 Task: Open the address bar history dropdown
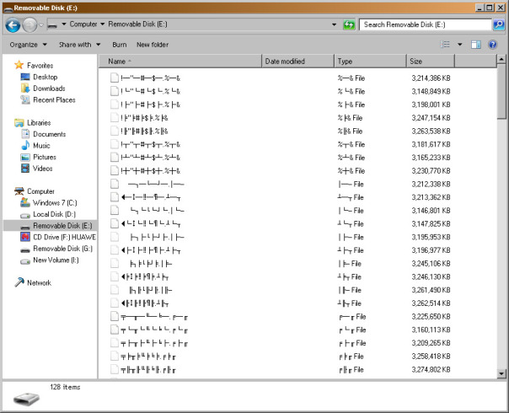click(x=334, y=24)
